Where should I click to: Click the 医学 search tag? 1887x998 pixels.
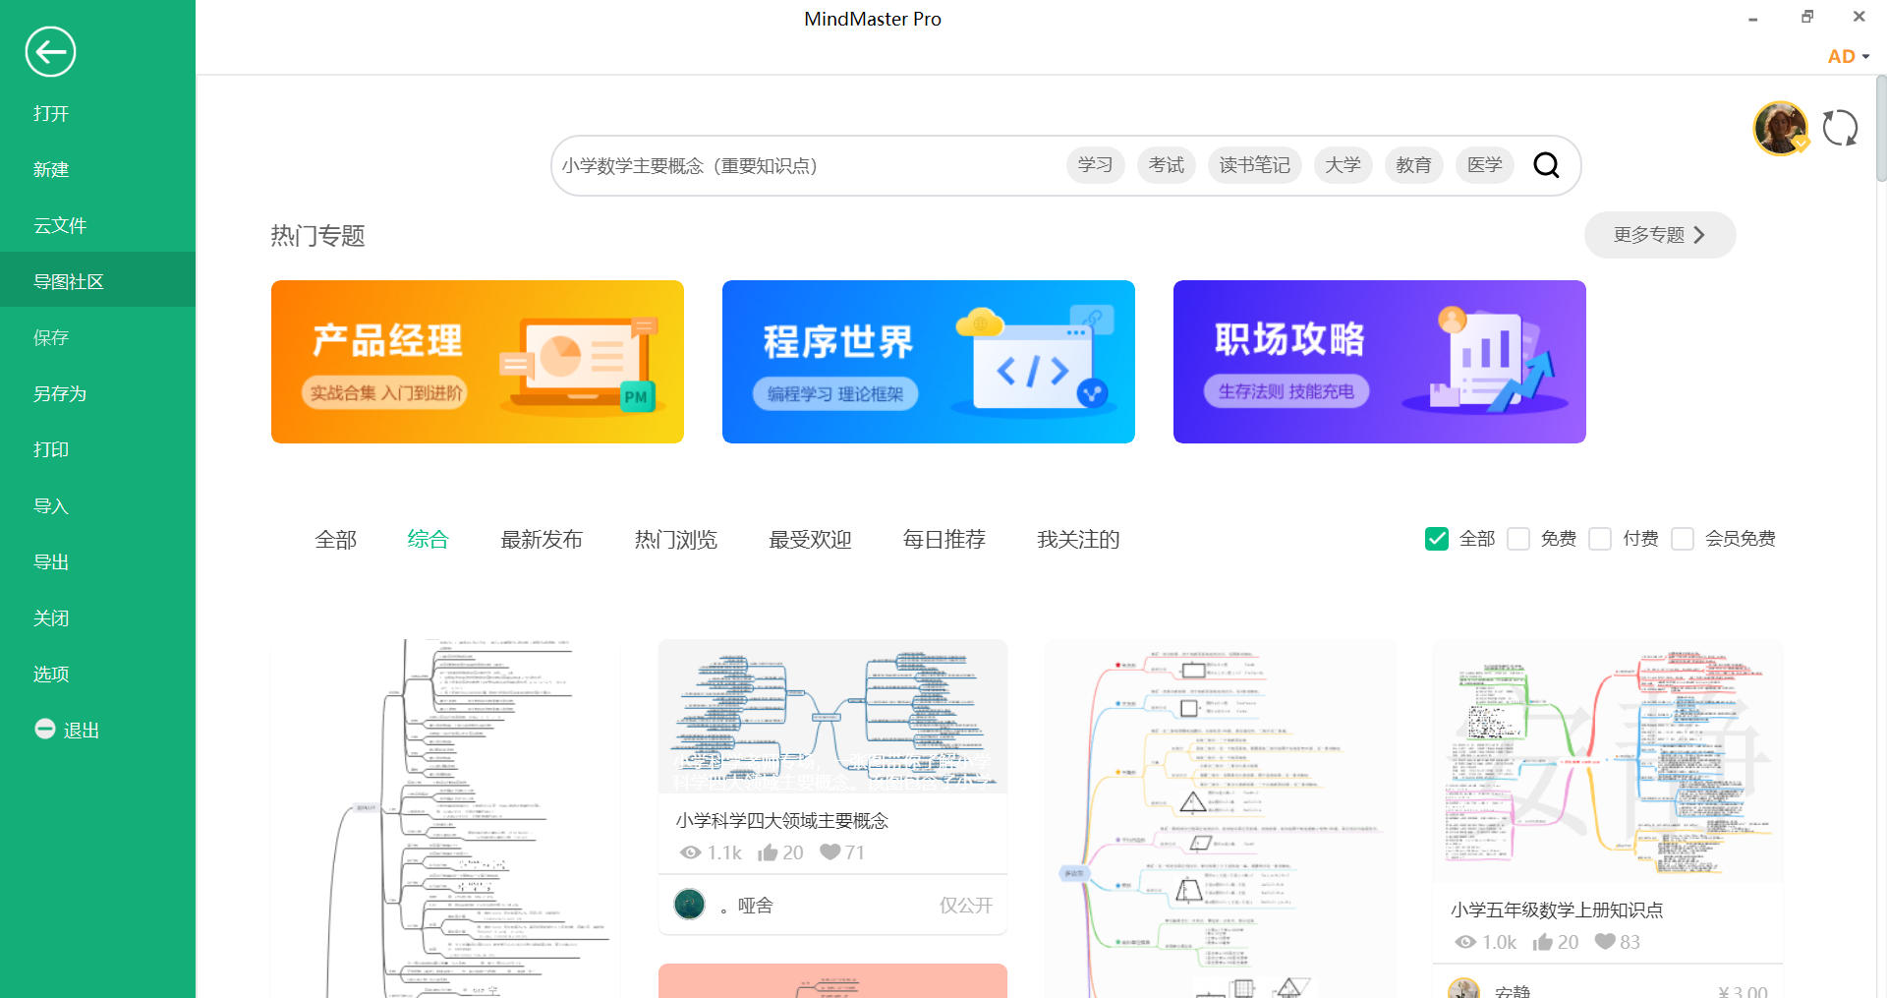point(1484,165)
